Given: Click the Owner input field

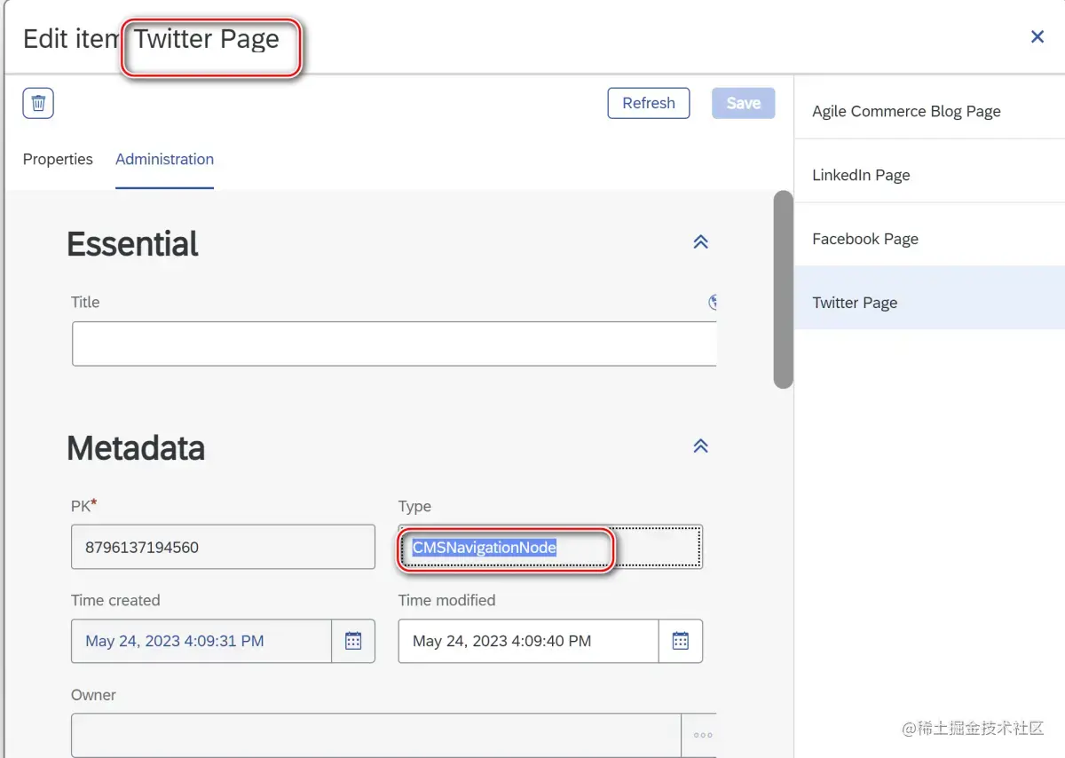Looking at the screenshot, I should [376, 735].
